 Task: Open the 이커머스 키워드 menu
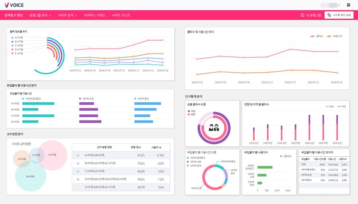coord(95,15)
